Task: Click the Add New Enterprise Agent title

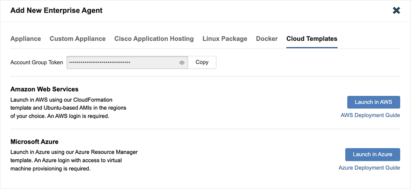Action: click(x=56, y=11)
